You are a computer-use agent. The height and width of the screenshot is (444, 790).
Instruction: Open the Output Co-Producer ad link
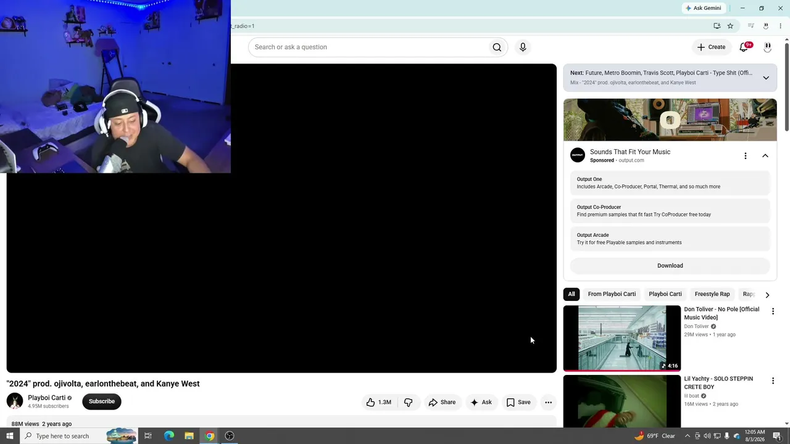tap(670, 211)
